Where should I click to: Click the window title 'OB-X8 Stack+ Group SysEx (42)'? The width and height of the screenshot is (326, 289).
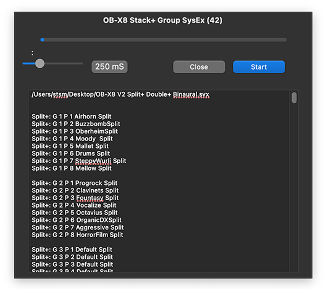pyautogui.click(x=162, y=20)
